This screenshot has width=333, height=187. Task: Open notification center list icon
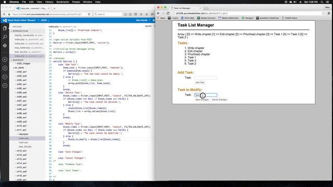[328, 2]
